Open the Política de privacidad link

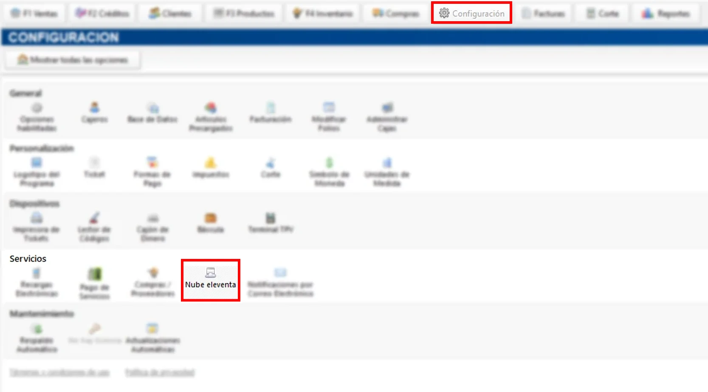coord(159,372)
